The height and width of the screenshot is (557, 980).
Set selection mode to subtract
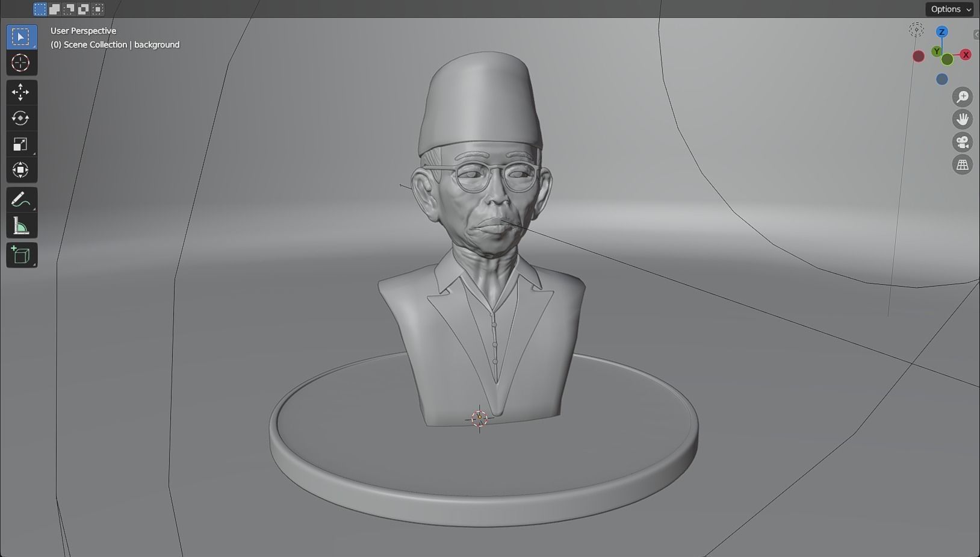(69, 9)
